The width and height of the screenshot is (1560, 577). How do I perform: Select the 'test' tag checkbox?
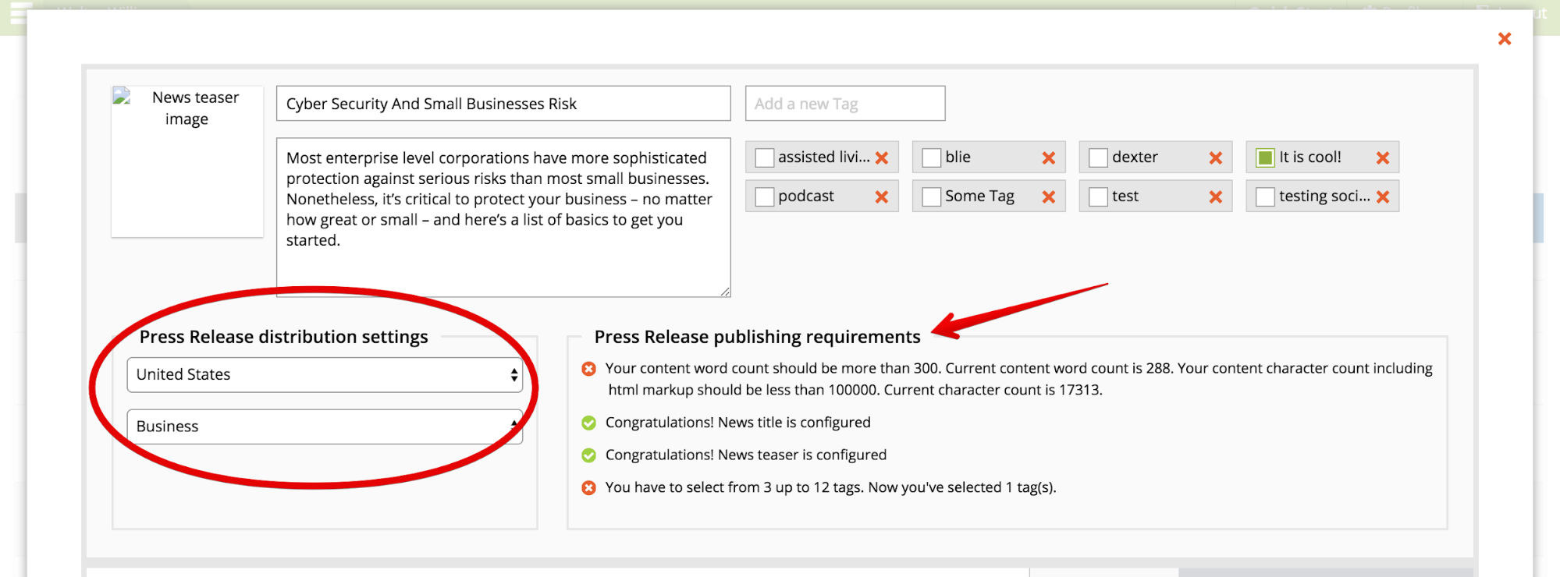point(1099,196)
